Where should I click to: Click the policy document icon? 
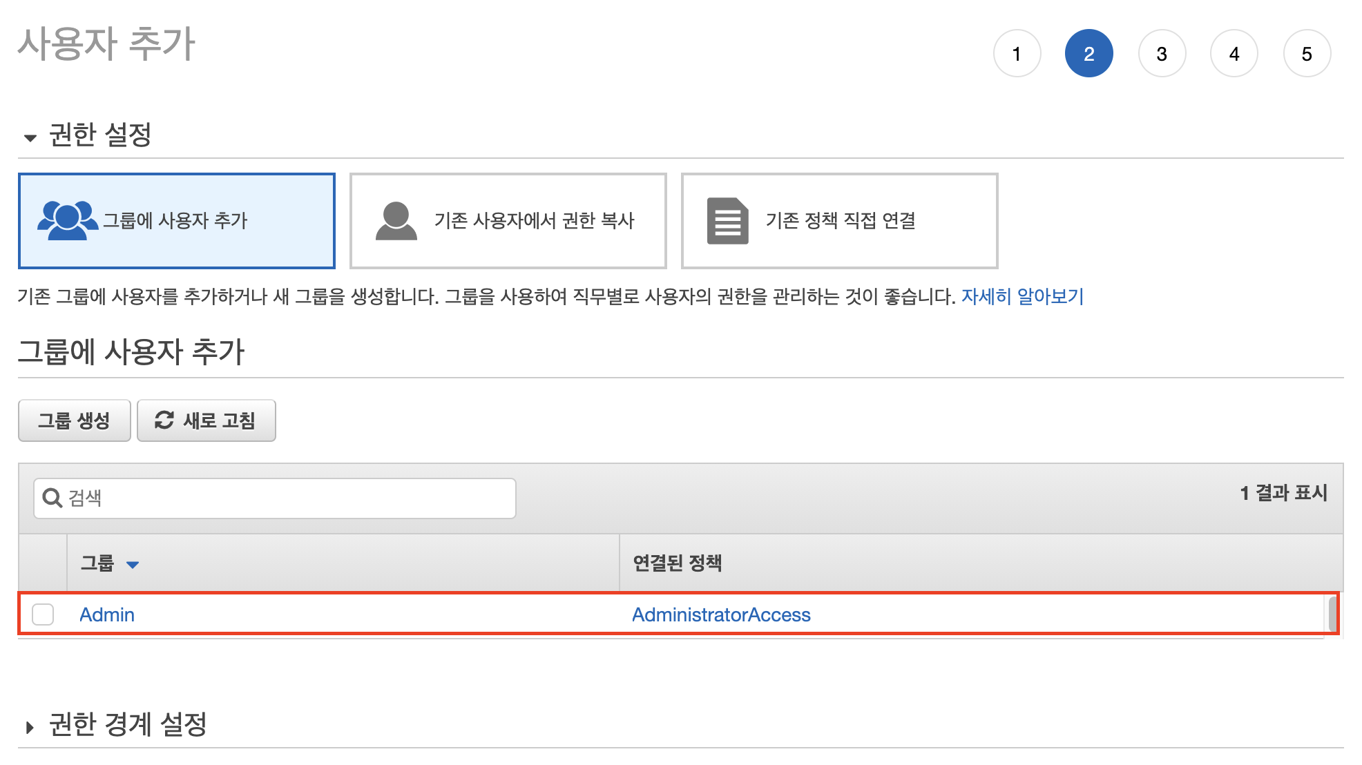pos(727,221)
